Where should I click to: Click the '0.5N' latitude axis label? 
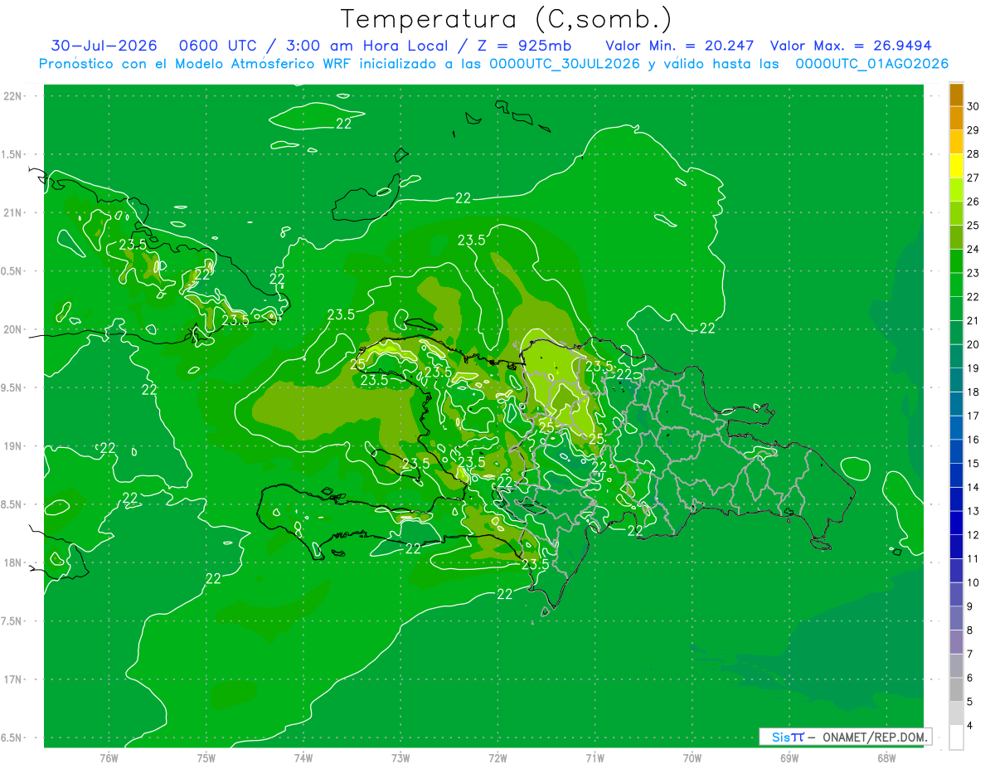click(13, 271)
